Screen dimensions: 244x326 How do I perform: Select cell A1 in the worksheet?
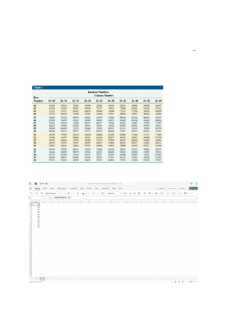click(x=36, y=204)
